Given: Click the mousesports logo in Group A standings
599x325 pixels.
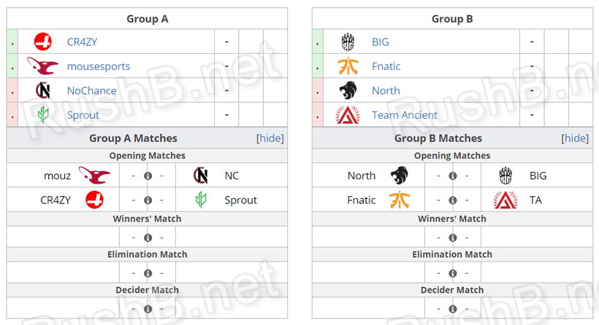Looking at the screenshot, I should pos(42,66).
